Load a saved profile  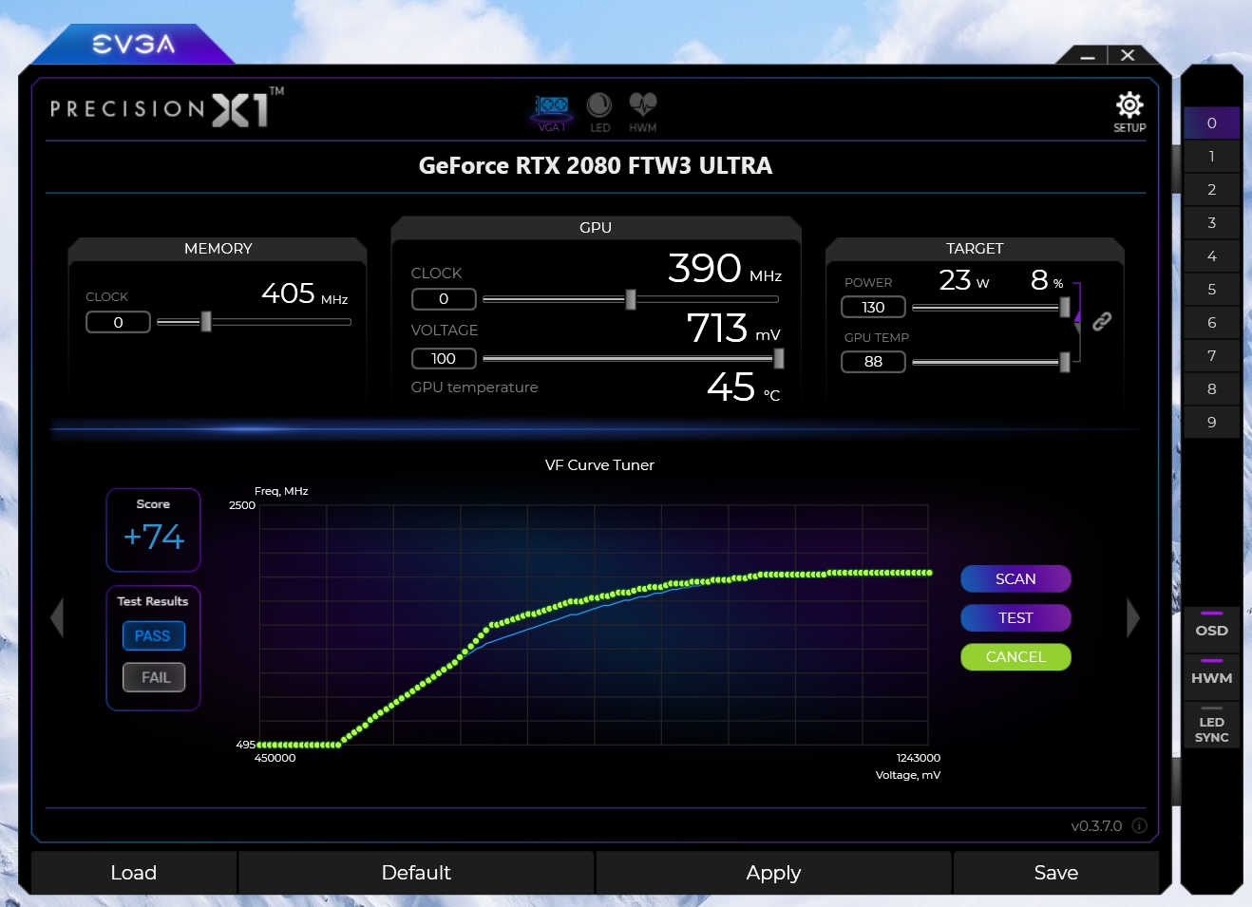click(x=134, y=872)
